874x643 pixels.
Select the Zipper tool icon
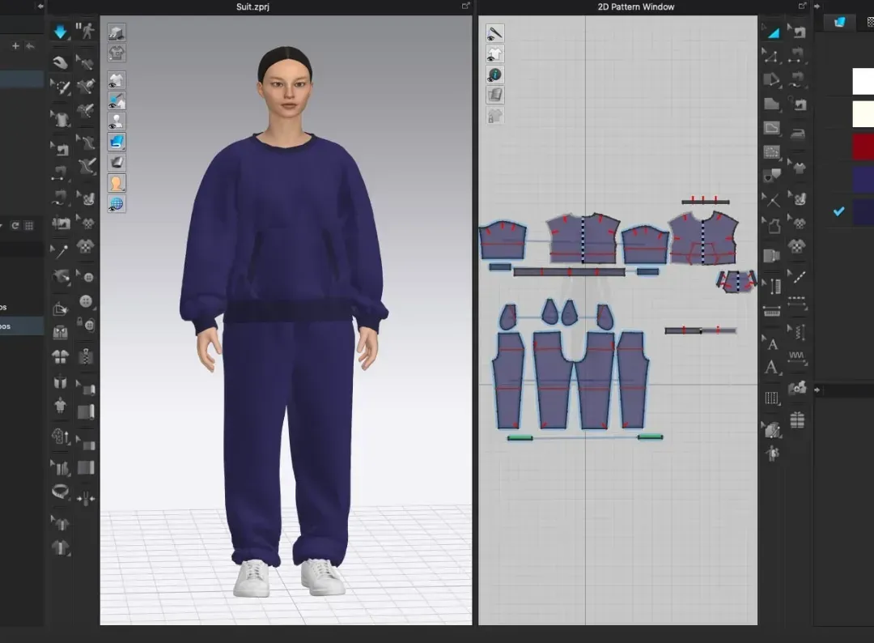click(85, 356)
